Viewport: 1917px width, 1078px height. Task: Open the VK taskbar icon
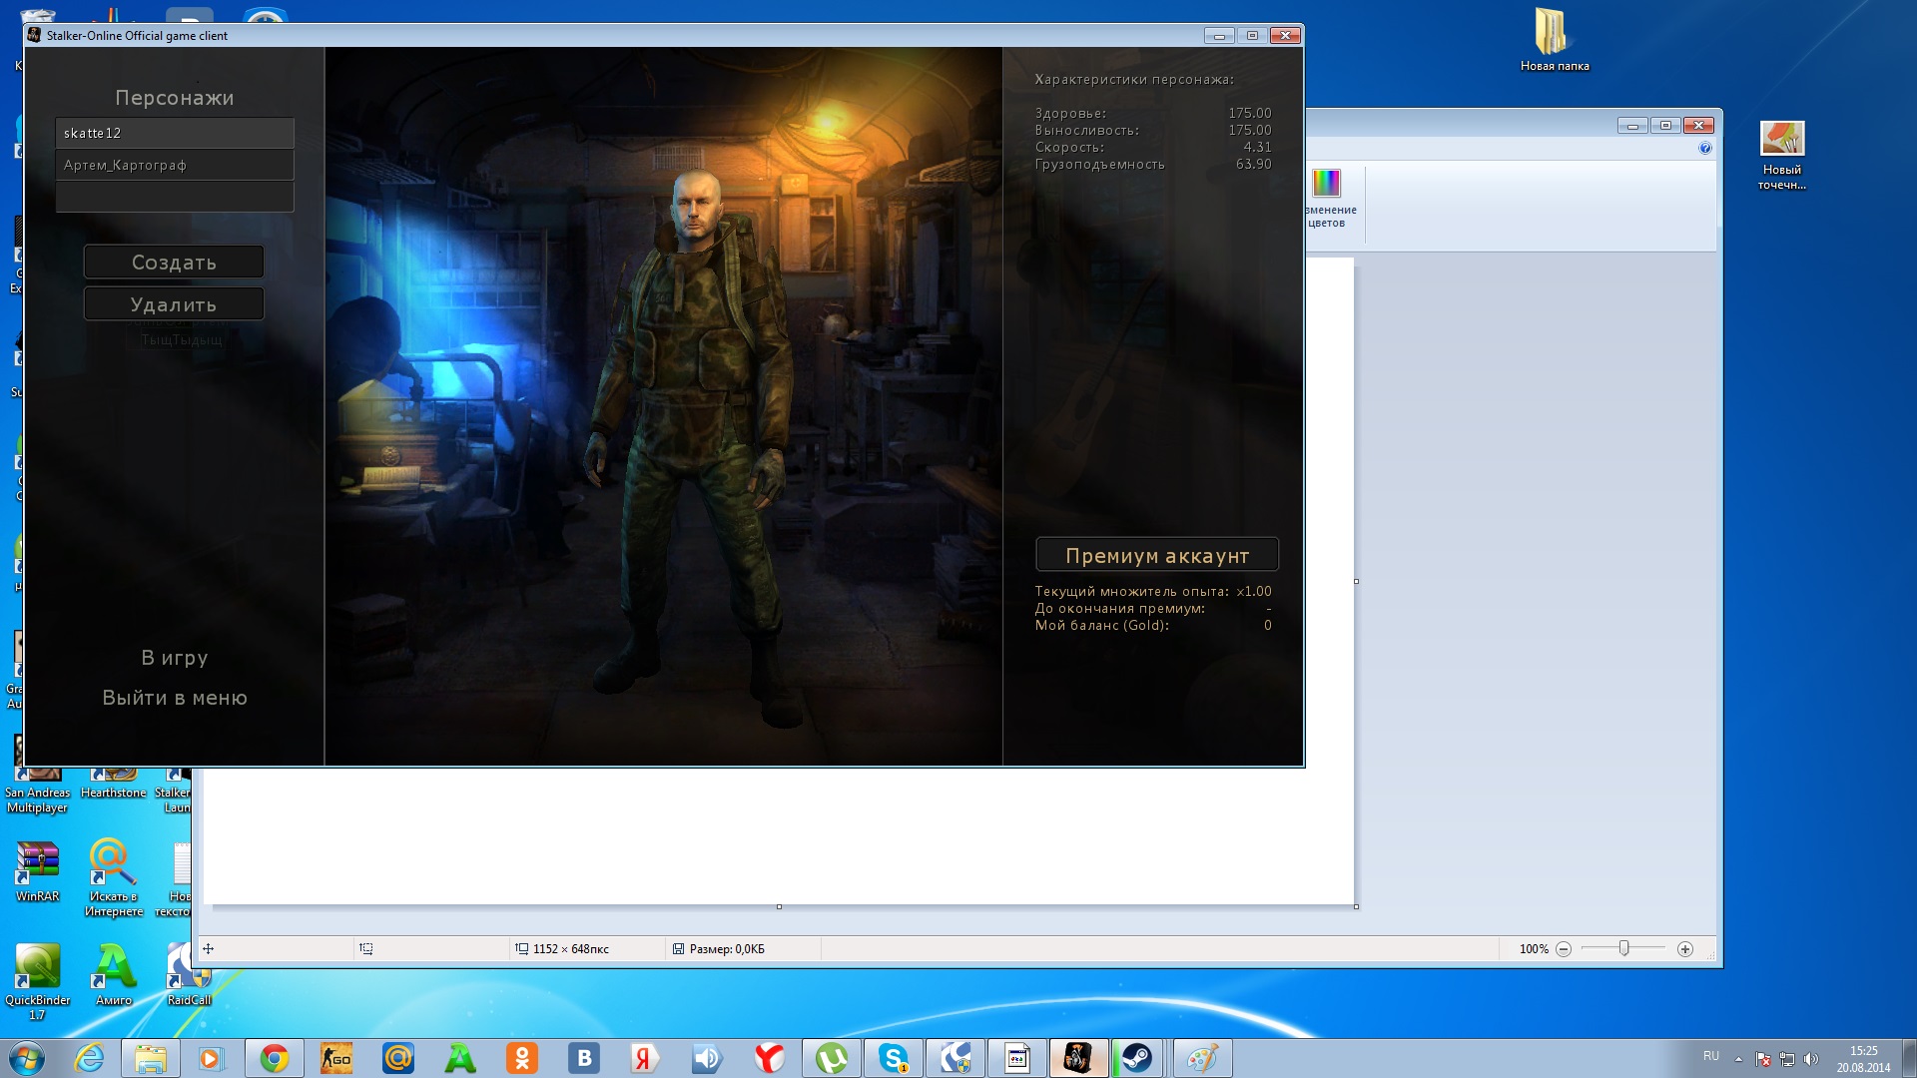tap(583, 1058)
